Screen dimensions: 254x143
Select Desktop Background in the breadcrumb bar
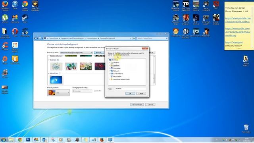tap(108, 39)
